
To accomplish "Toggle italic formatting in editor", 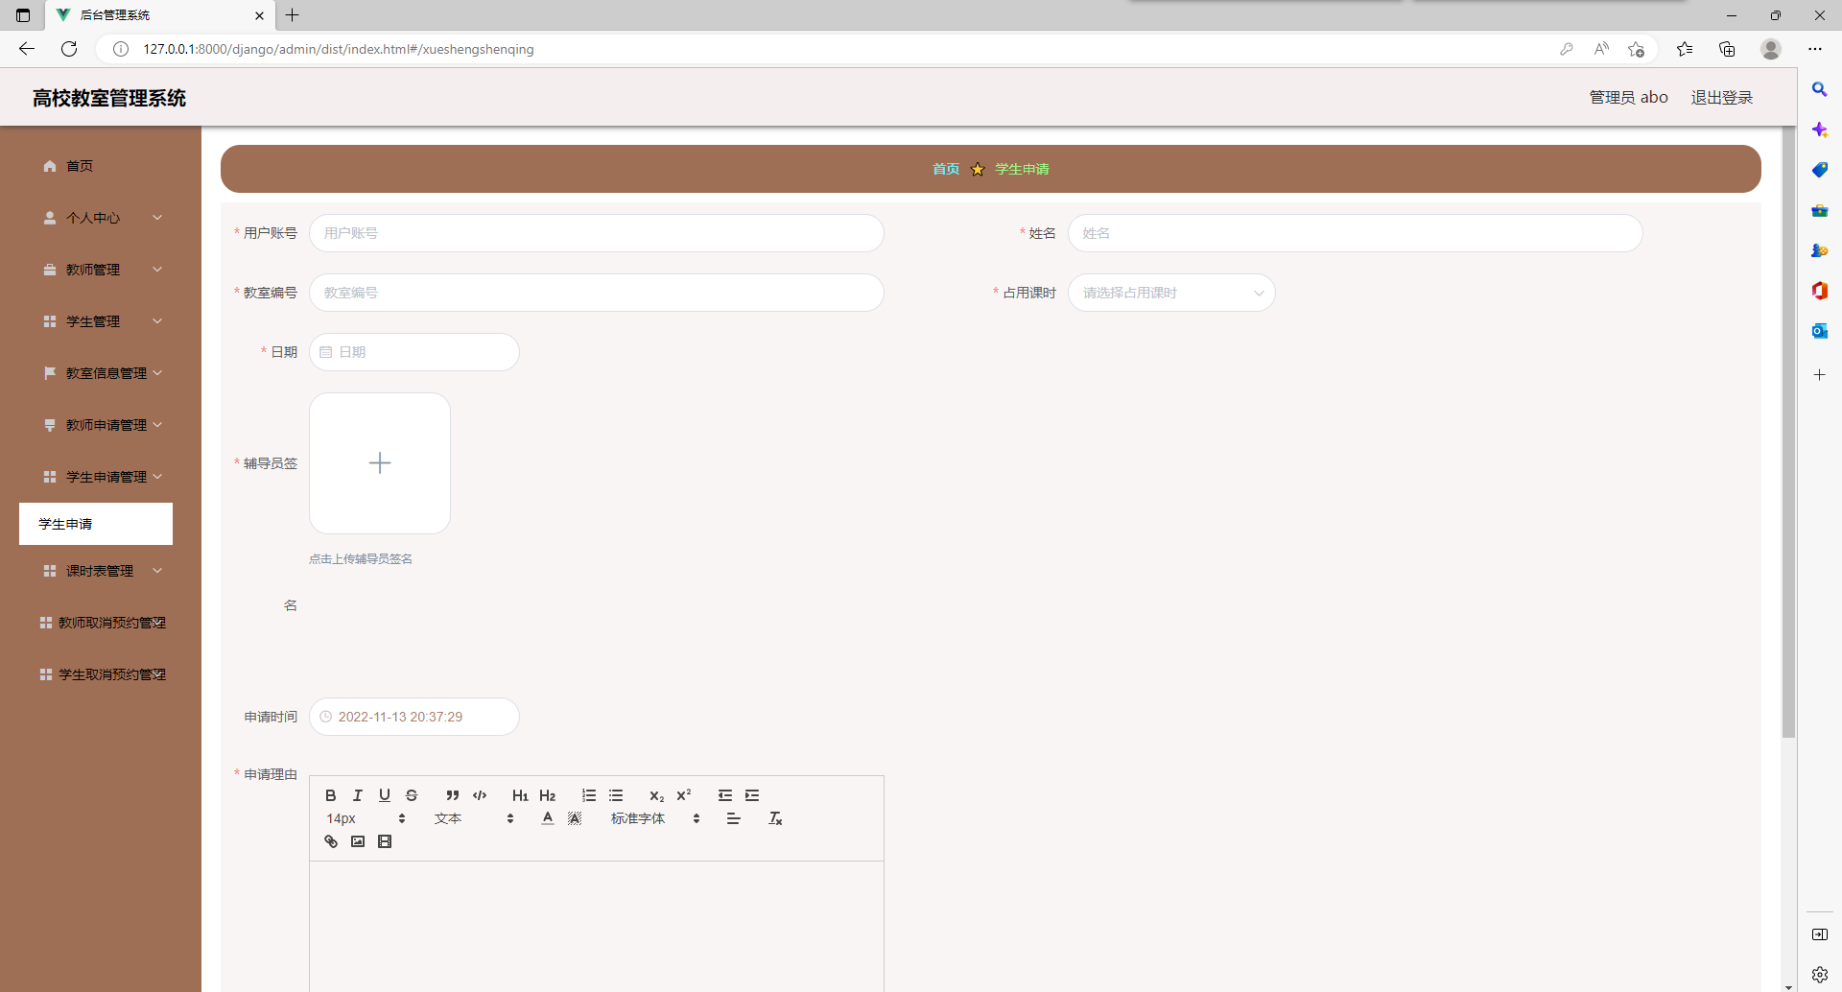I will [358, 795].
